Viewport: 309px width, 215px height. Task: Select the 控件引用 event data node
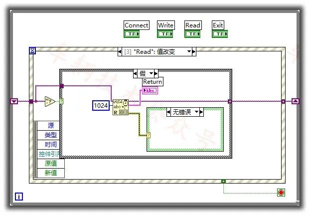[x=48, y=154]
